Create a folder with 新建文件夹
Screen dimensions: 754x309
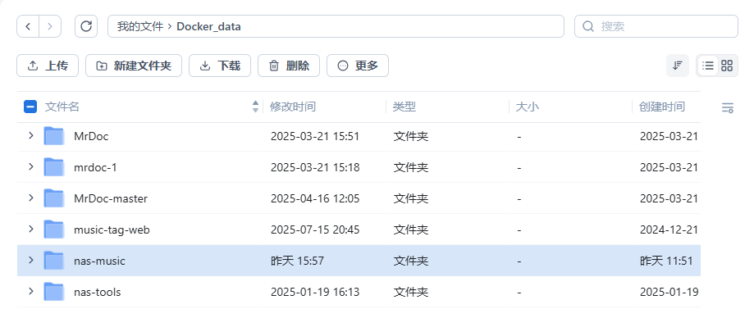[134, 66]
